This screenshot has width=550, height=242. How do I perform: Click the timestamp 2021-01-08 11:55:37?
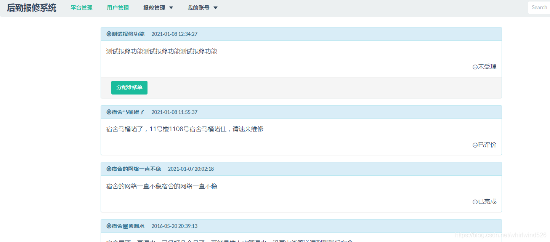175,112
